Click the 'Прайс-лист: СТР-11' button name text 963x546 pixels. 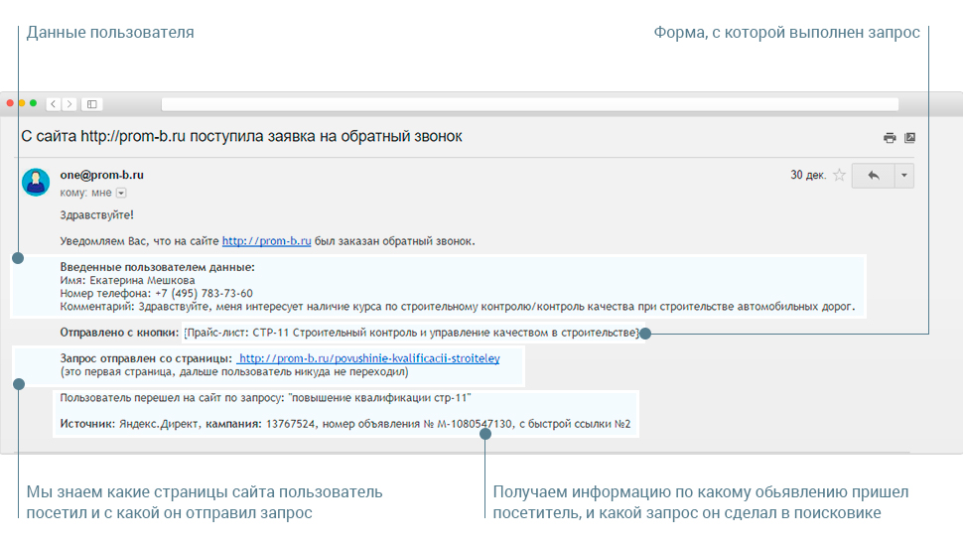click(411, 333)
